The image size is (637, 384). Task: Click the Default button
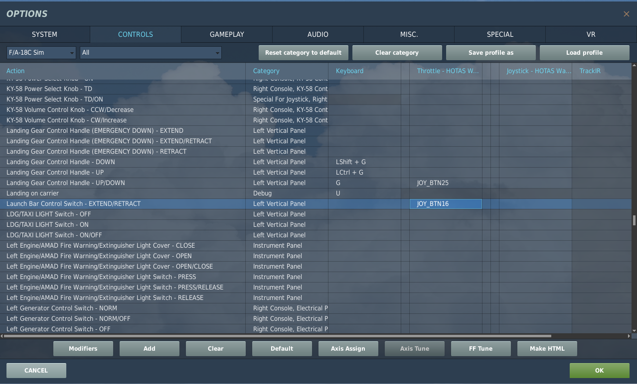282,349
